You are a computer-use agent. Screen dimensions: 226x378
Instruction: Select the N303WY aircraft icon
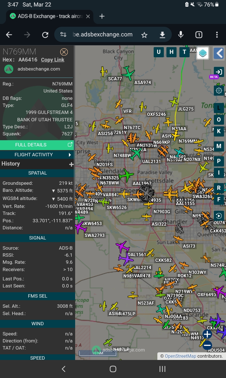pos(184,265)
